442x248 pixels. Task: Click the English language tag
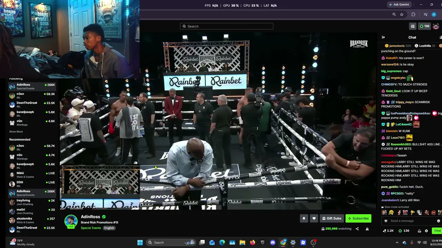[109, 228]
